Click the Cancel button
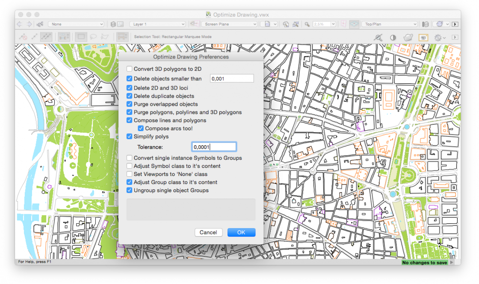 click(x=208, y=232)
